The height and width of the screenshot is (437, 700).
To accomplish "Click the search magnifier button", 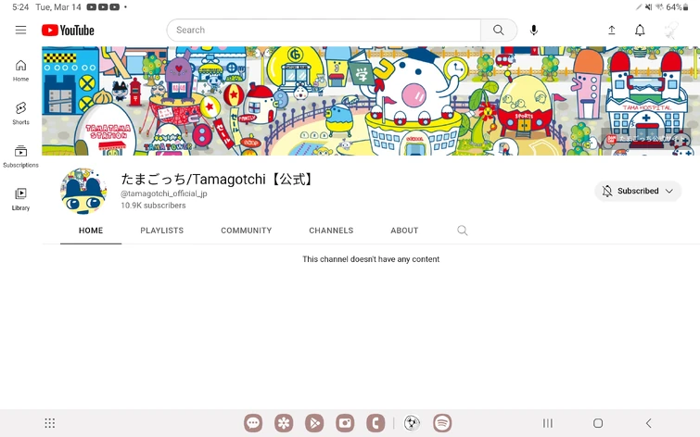I will click(x=498, y=30).
